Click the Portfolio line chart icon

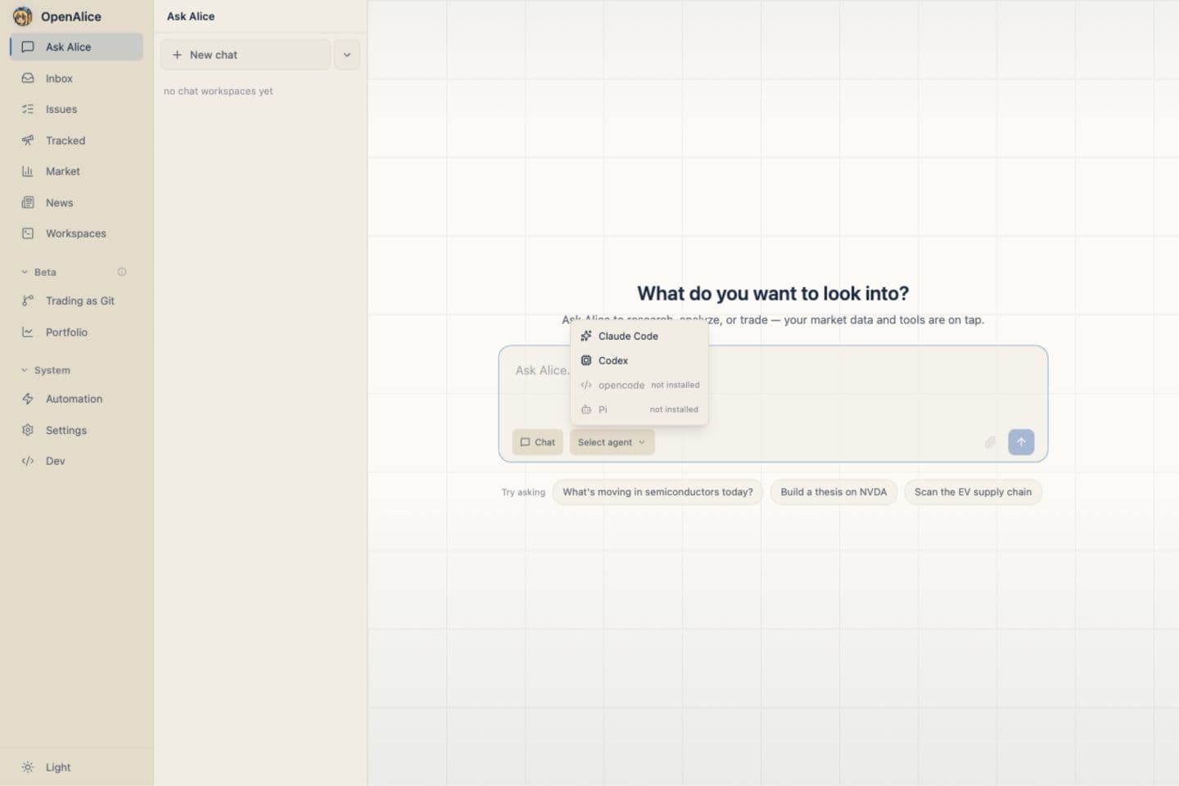pos(28,332)
